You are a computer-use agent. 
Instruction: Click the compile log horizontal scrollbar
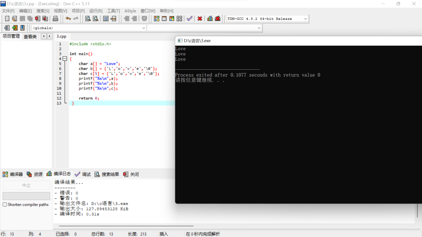tap(126, 226)
